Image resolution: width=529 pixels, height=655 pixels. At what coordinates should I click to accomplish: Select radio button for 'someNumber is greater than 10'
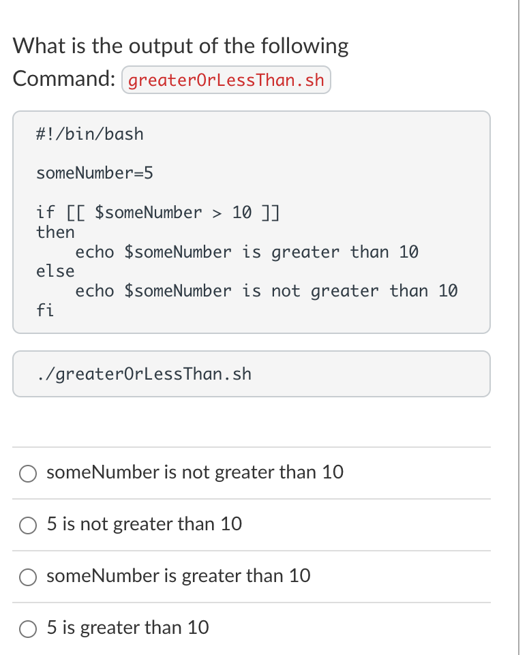coord(27,577)
